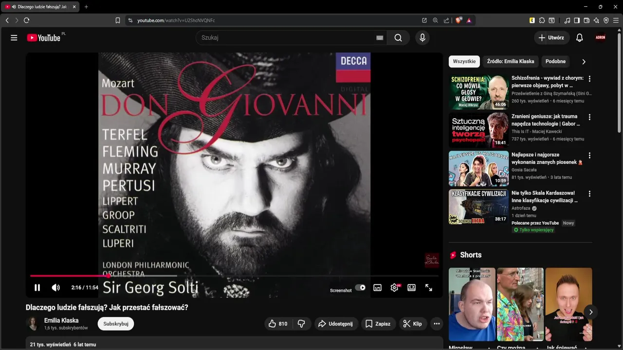
Task: Play Najlepsze i najgorsze wykonania thumbnail
Action: (x=478, y=168)
